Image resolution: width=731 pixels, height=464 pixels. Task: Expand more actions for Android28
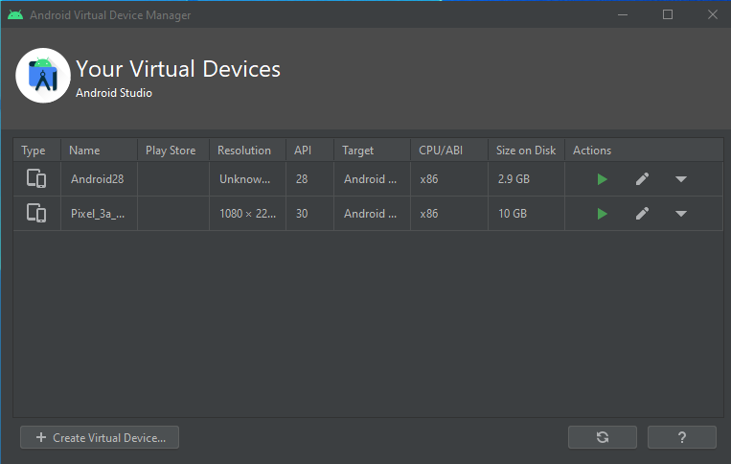tap(680, 179)
